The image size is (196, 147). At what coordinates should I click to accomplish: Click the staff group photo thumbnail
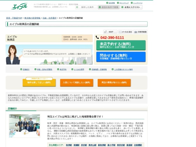(x=24, y=126)
